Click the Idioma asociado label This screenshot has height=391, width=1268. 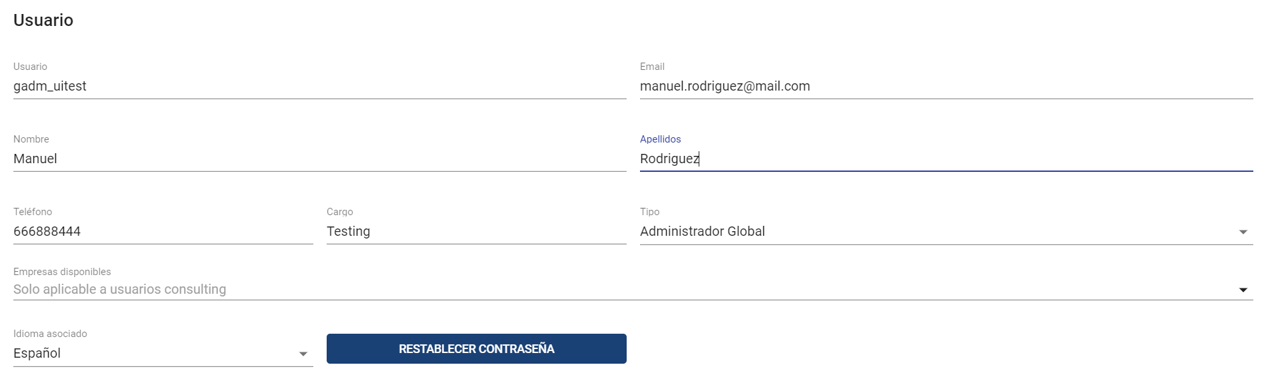50,334
